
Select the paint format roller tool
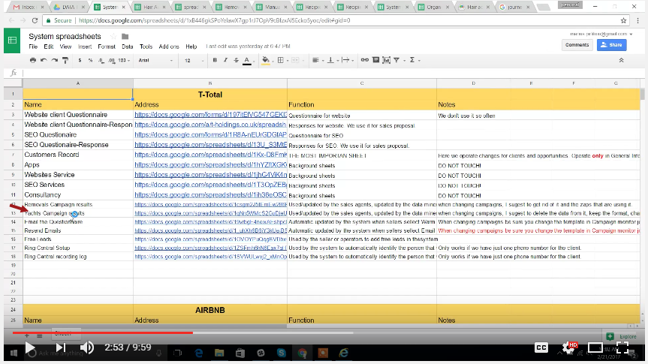coord(65,60)
